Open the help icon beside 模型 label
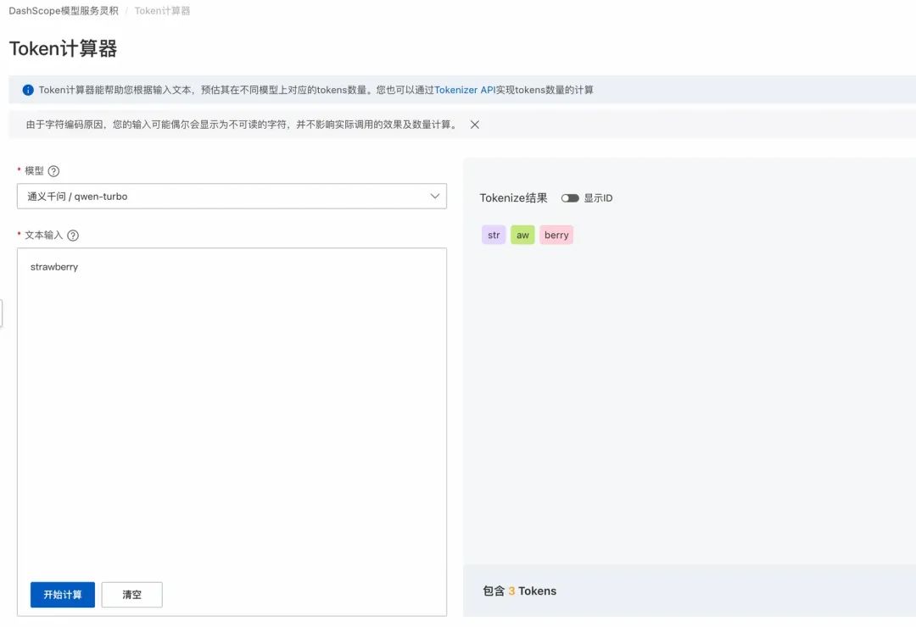 [x=54, y=170]
